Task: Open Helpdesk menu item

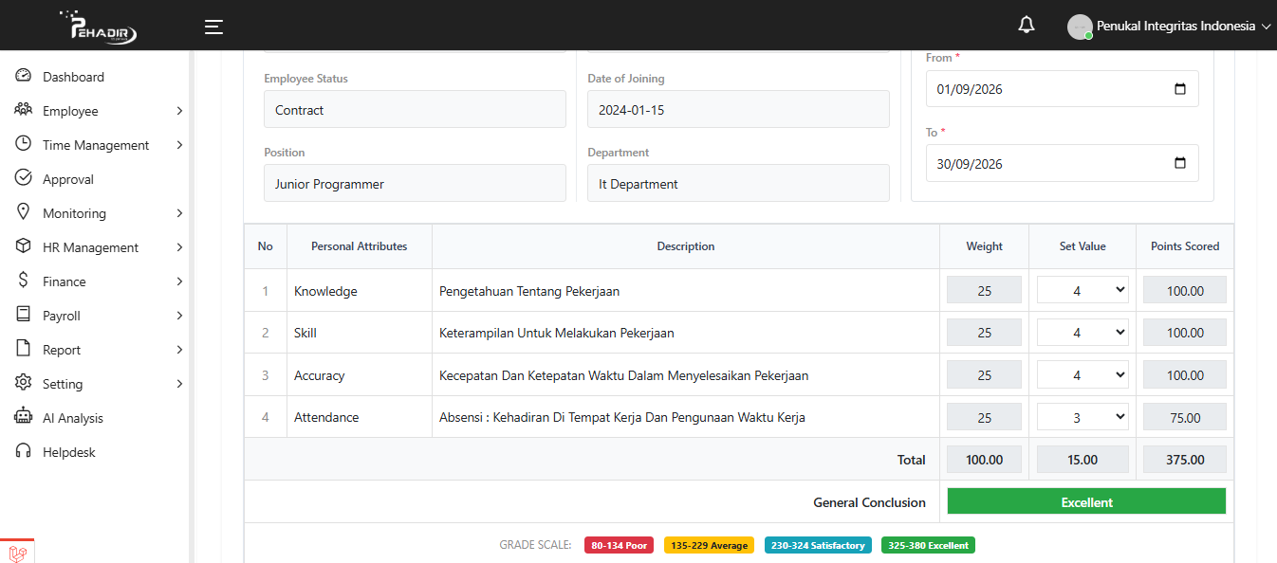Action: click(x=69, y=452)
